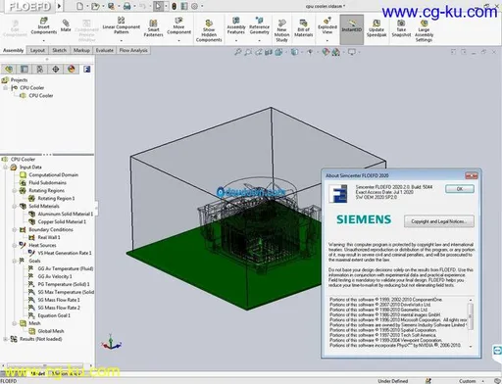Click the Apply Scene icon

(x=335, y=52)
